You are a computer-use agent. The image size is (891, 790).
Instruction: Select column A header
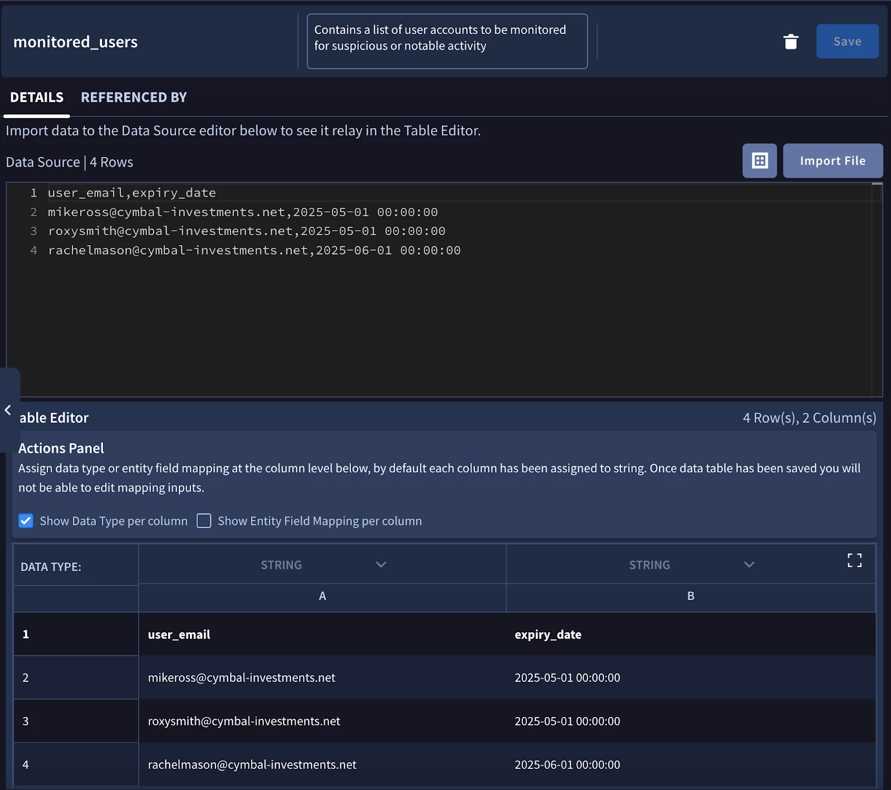click(x=322, y=596)
